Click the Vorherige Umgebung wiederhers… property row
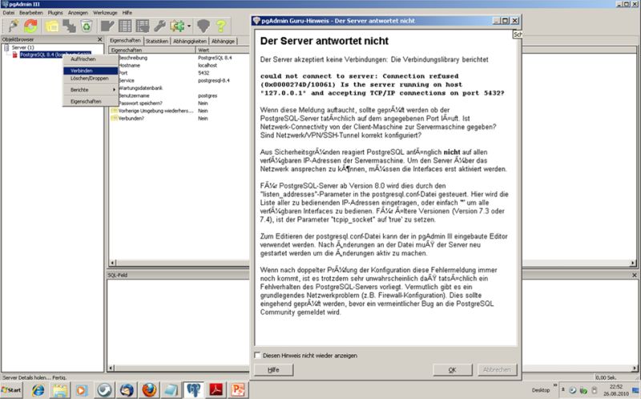The height and width of the screenshot is (399, 641). click(179, 111)
